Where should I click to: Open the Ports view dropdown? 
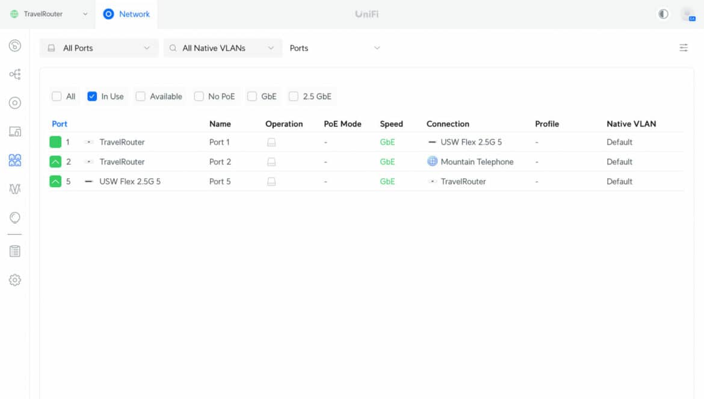pyautogui.click(x=335, y=48)
